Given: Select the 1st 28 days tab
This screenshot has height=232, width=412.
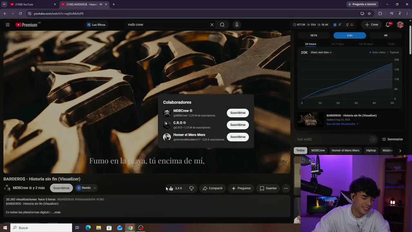Looking at the screenshot, I should coord(366,44).
